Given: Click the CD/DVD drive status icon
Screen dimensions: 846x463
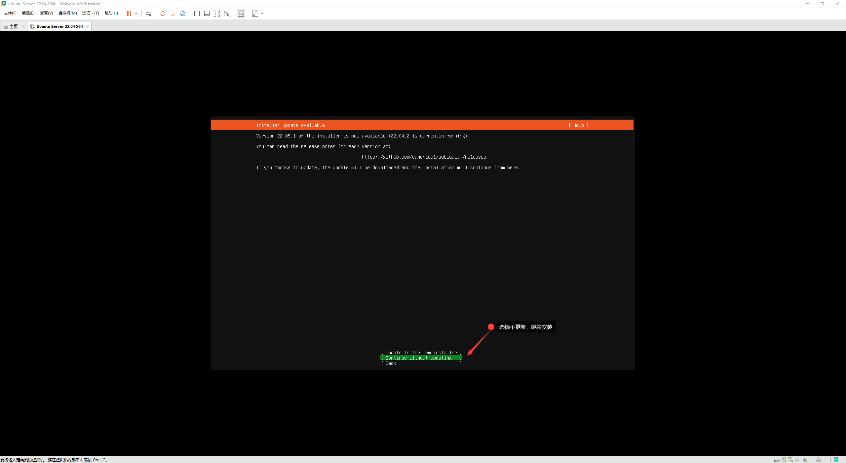Looking at the screenshot, I should (x=784, y=460).
